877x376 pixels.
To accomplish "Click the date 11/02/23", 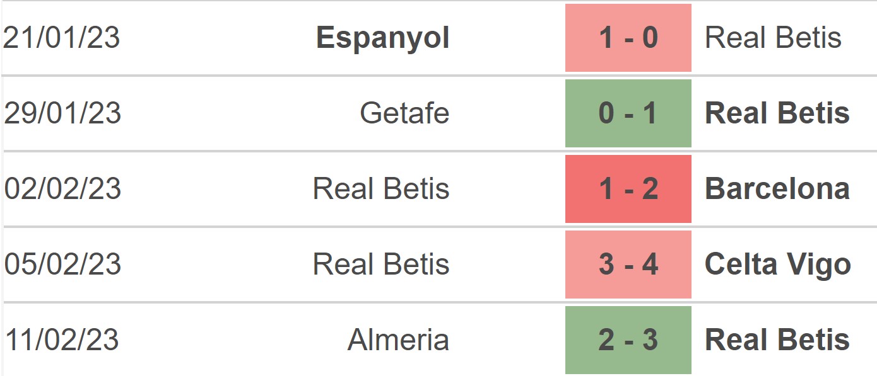I will point(62,340).
